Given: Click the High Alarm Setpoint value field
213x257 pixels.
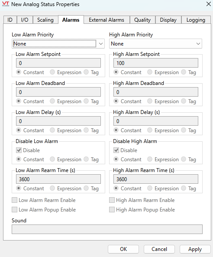Looking at the screenshot, I should [x=156, y=63].
